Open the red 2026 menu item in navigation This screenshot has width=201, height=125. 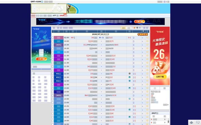click(63, 16)
